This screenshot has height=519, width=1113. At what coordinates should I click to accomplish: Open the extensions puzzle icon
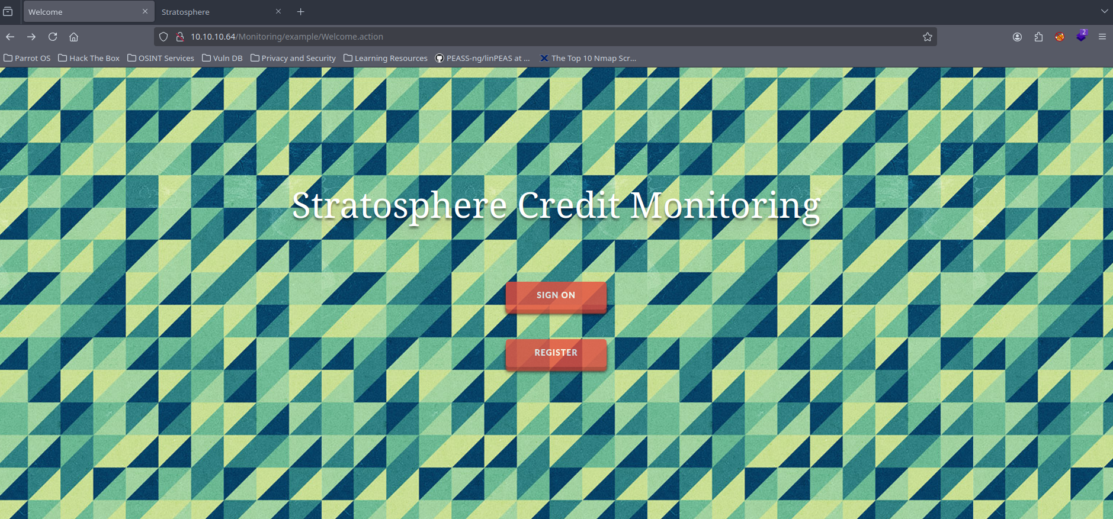coord(1038,37)
